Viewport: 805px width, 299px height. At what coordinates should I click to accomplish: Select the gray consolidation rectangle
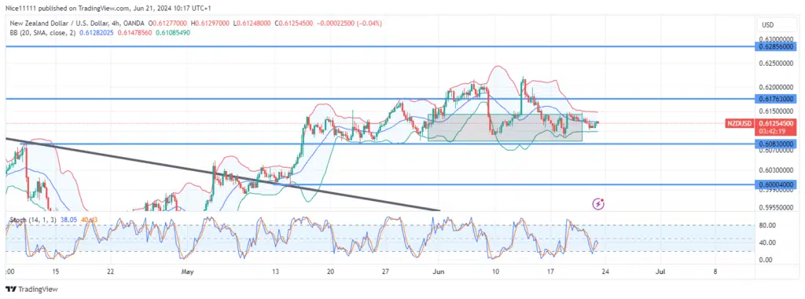point(505,127)
